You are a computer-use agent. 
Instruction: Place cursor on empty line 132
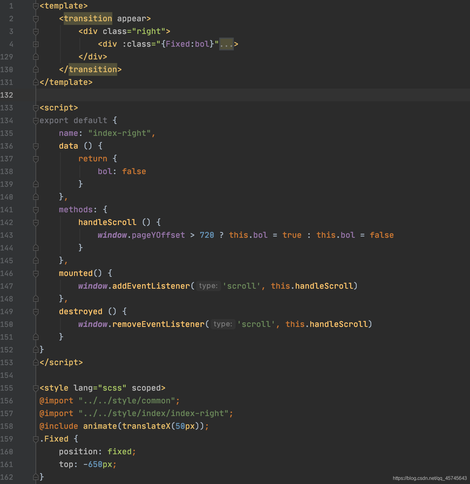pos(253,95)
